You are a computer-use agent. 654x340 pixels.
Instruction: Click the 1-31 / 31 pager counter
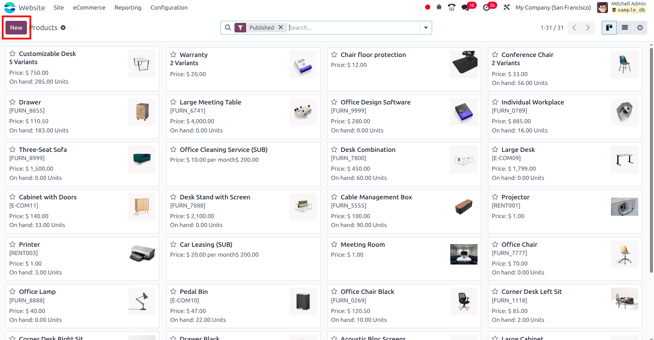tap(552, 28)
